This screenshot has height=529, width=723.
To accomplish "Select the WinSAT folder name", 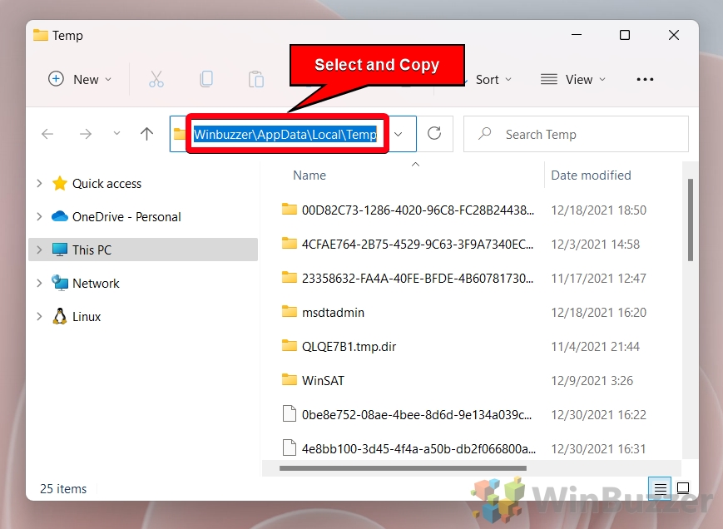I will pos(324,381).
